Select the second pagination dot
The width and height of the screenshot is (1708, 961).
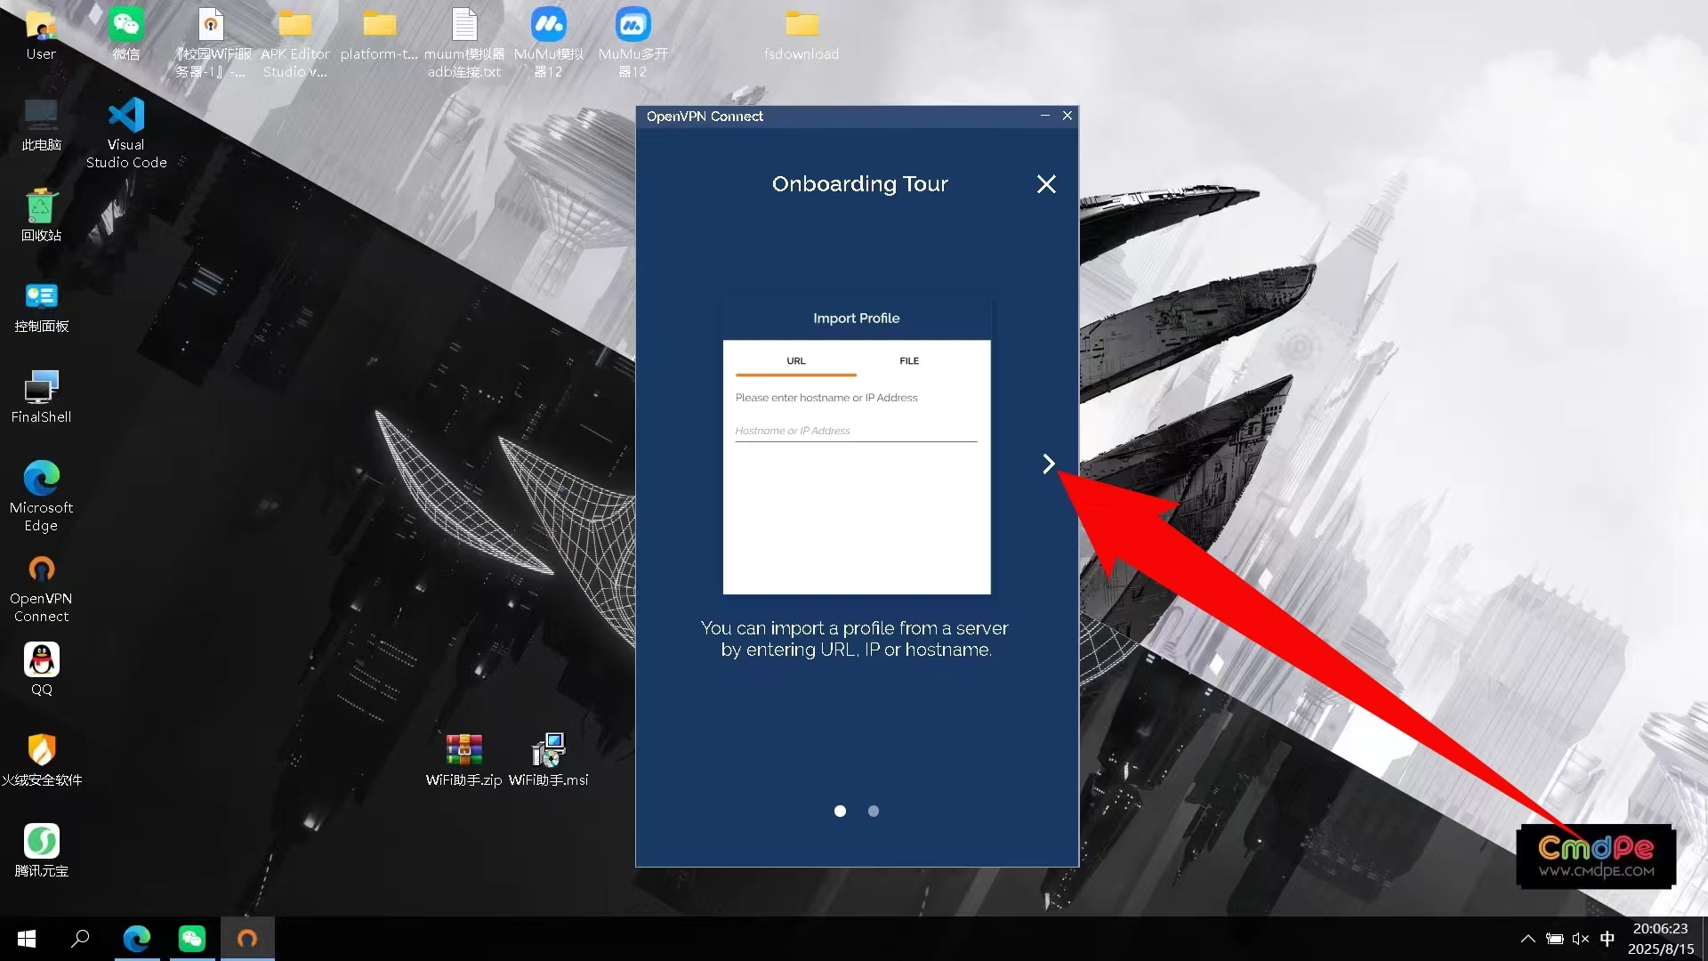(x=874, y=811)
